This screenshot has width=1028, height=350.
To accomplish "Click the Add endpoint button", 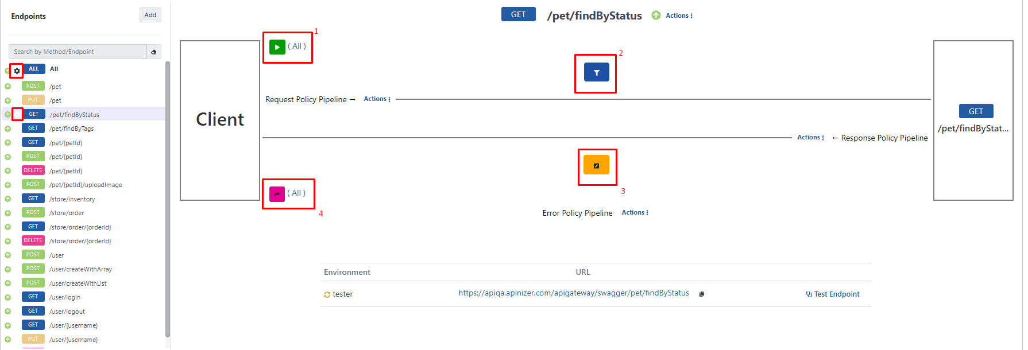I will coord(150,15).
